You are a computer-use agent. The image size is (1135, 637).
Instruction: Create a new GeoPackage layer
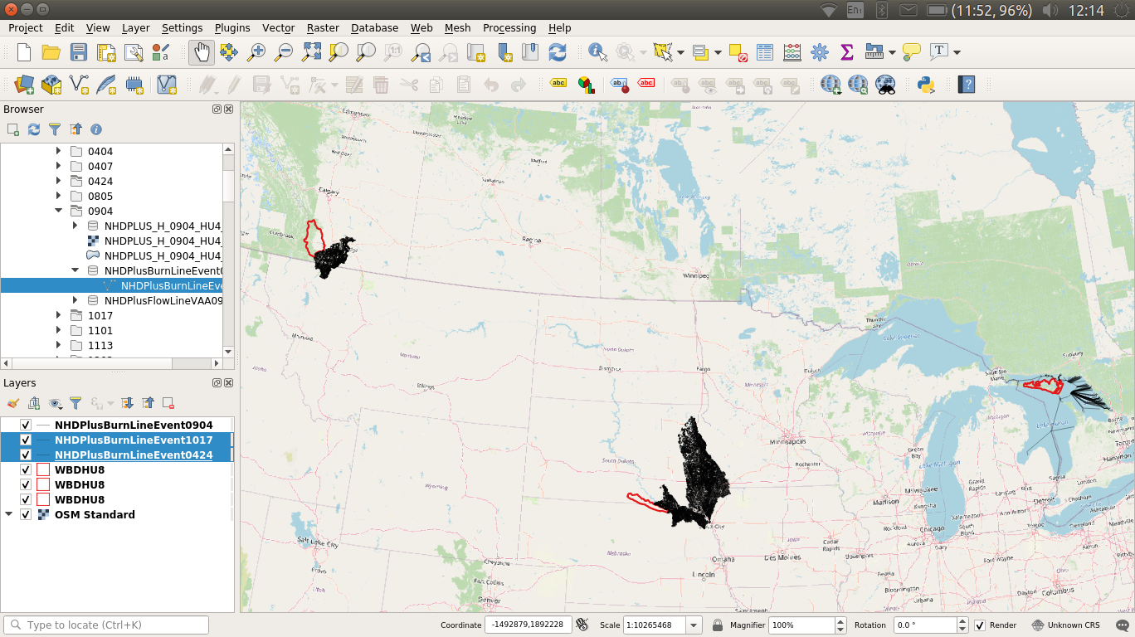click(x=51, y=84)
